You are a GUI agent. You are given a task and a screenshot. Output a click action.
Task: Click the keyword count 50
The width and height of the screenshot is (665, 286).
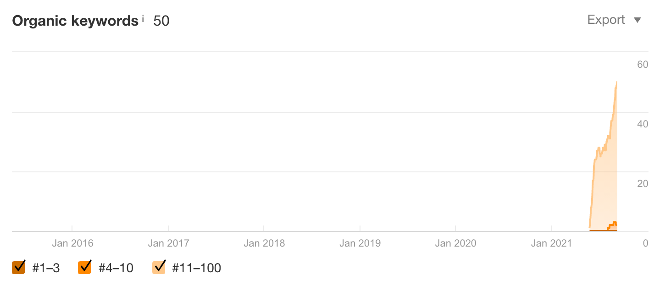click(161, 21)
